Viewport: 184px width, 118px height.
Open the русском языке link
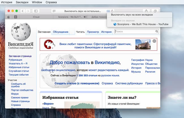click(x=110, y=75)
